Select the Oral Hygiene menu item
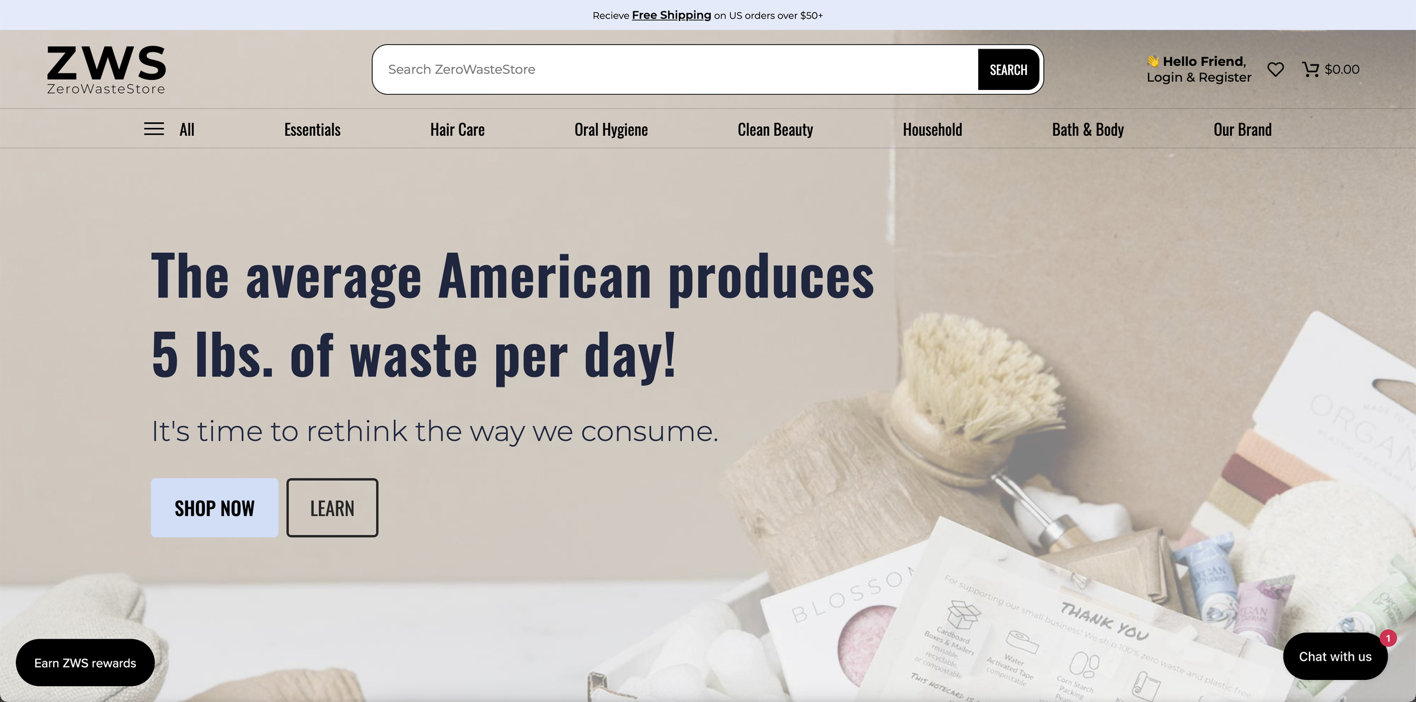The height and width of the screenshot is (702, 1416). click(611, 130)
